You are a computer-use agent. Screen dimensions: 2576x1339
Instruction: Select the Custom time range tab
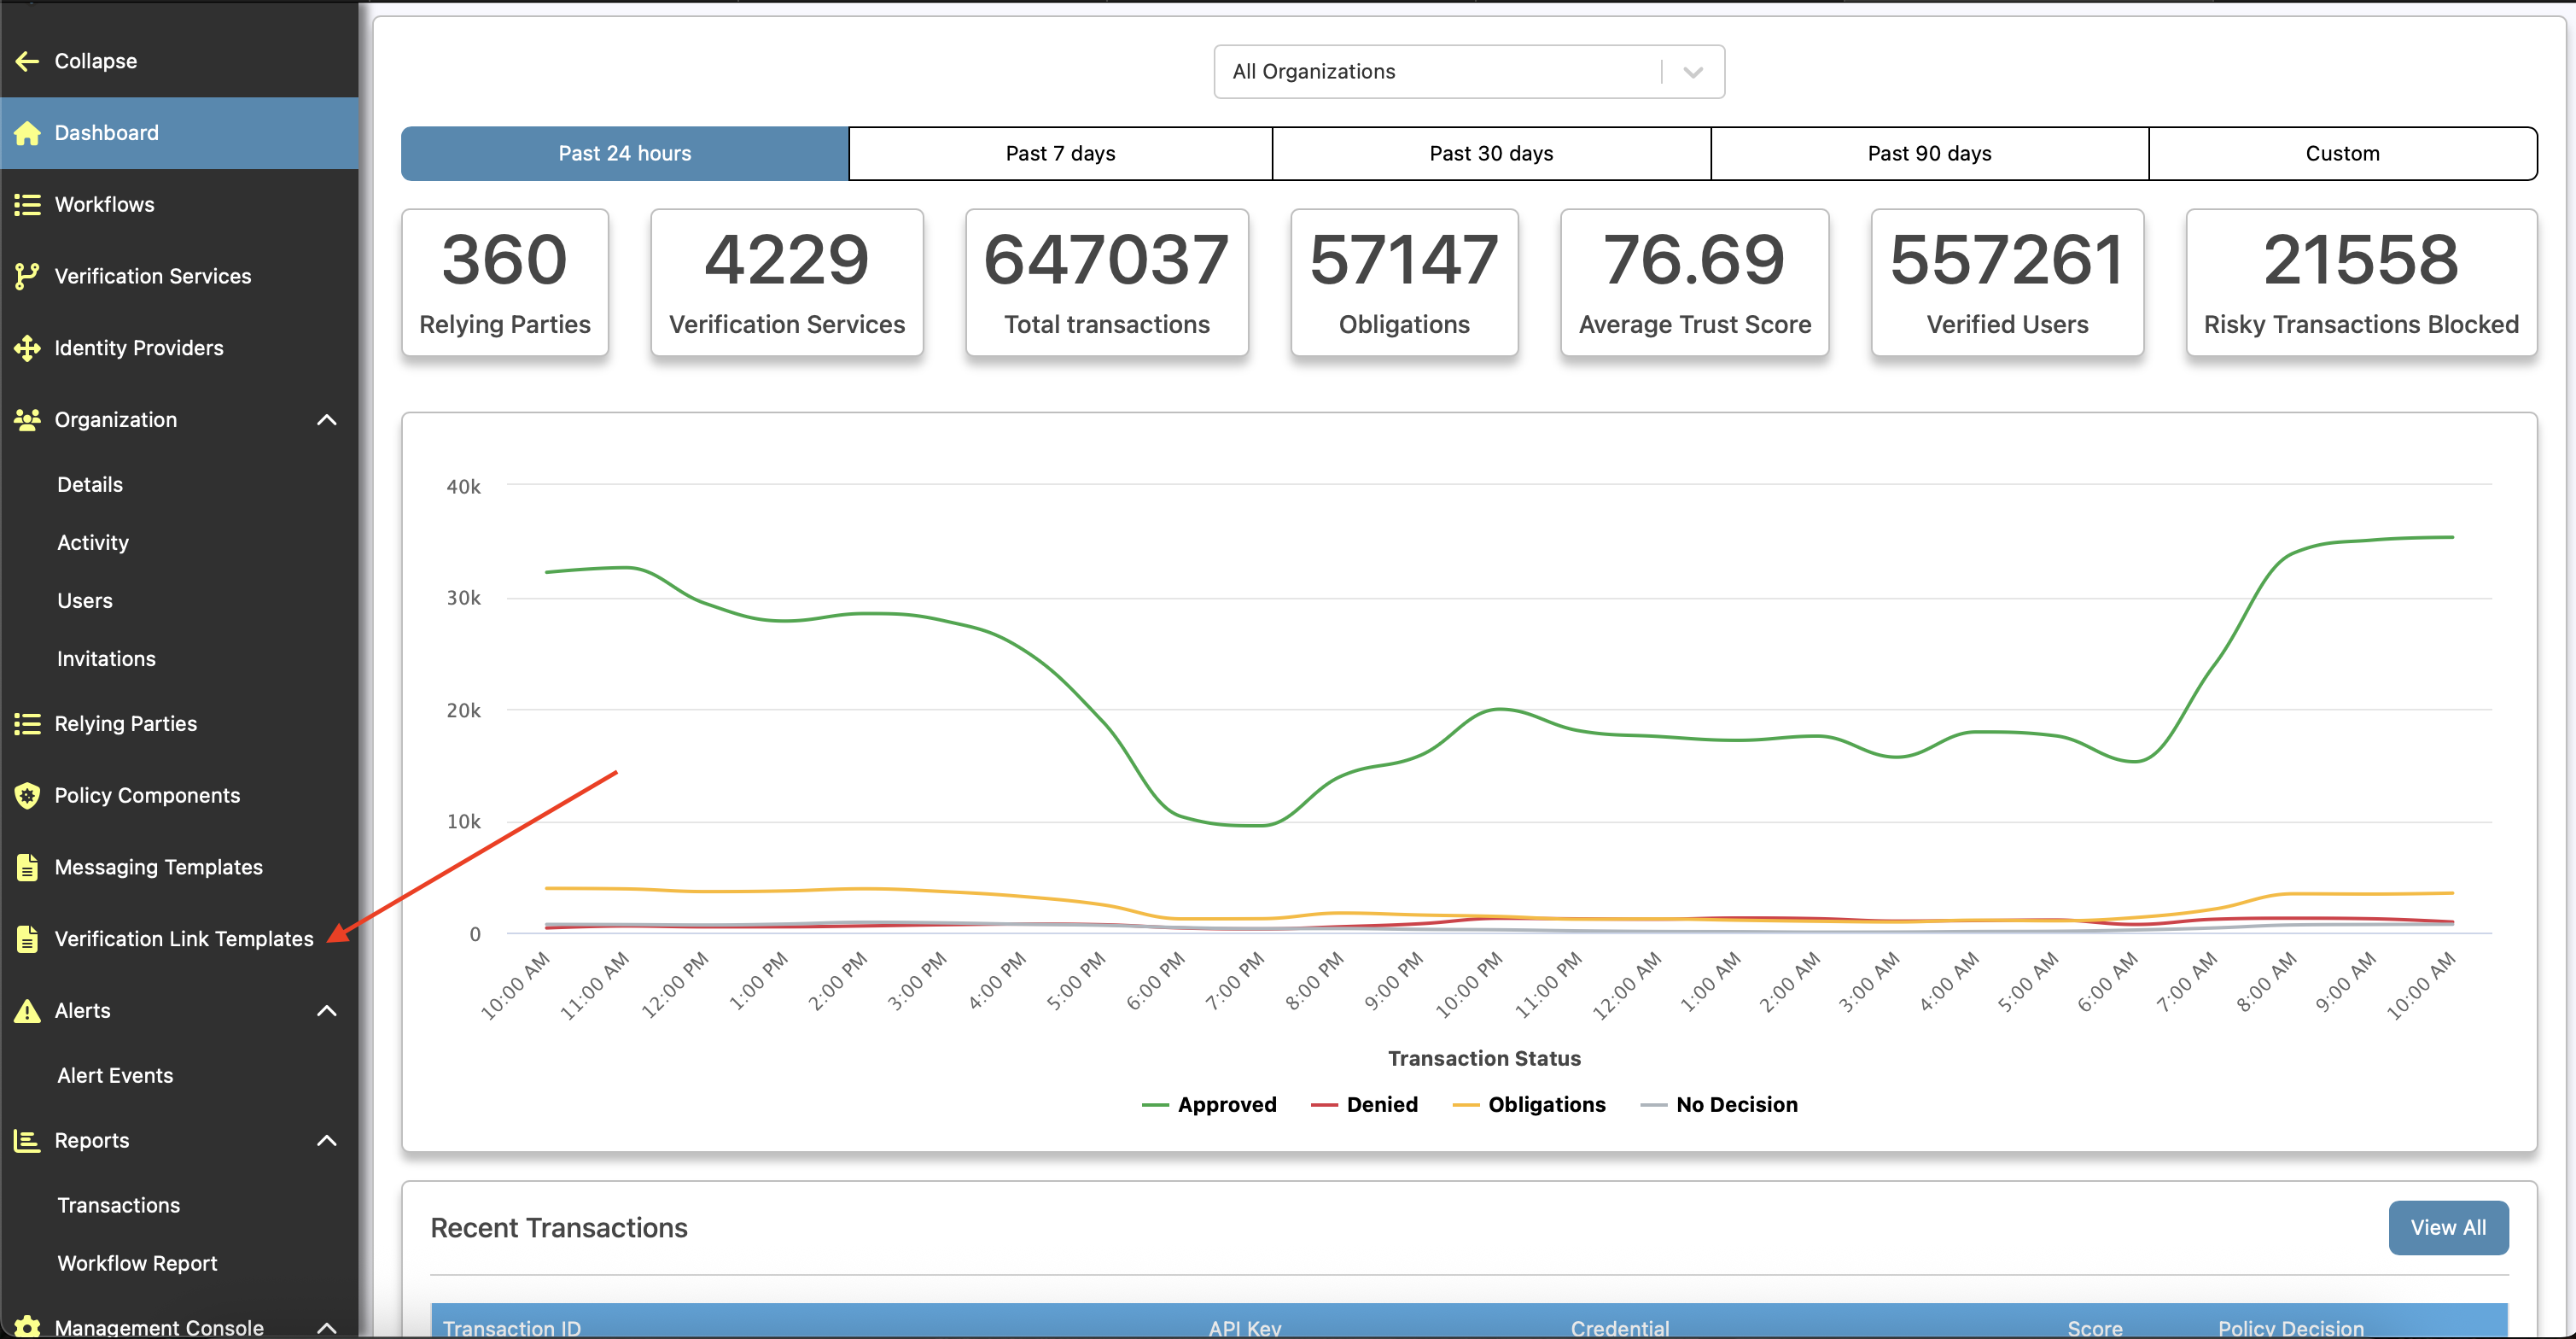tap(2341, 154)
